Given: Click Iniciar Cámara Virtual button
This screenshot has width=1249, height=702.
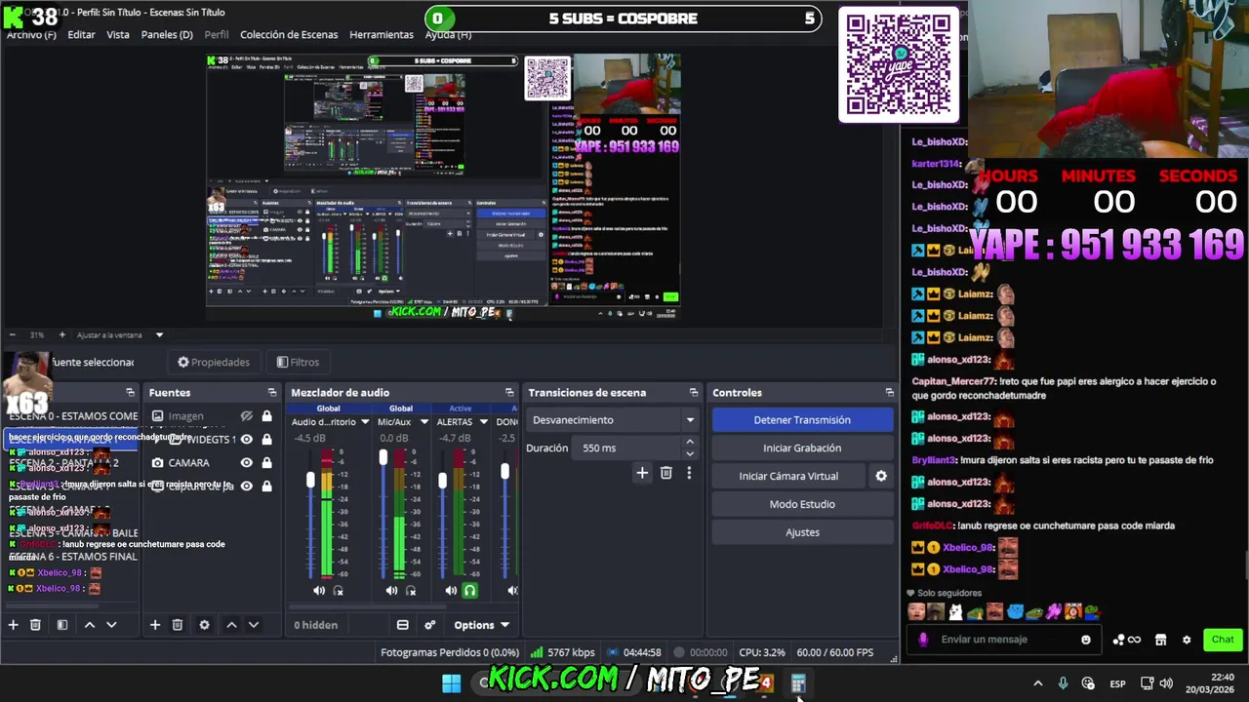Looking at the screenshot, I should coord(788,476).
